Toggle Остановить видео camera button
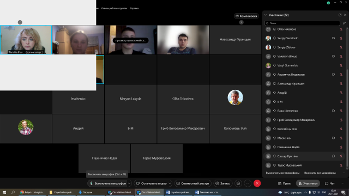Image resolution: width=349 pixels, height=196 pixels. point(151,183)
